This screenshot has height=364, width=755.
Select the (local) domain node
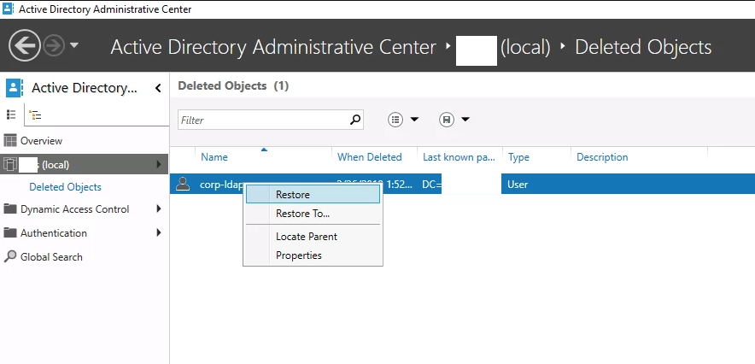85,165
